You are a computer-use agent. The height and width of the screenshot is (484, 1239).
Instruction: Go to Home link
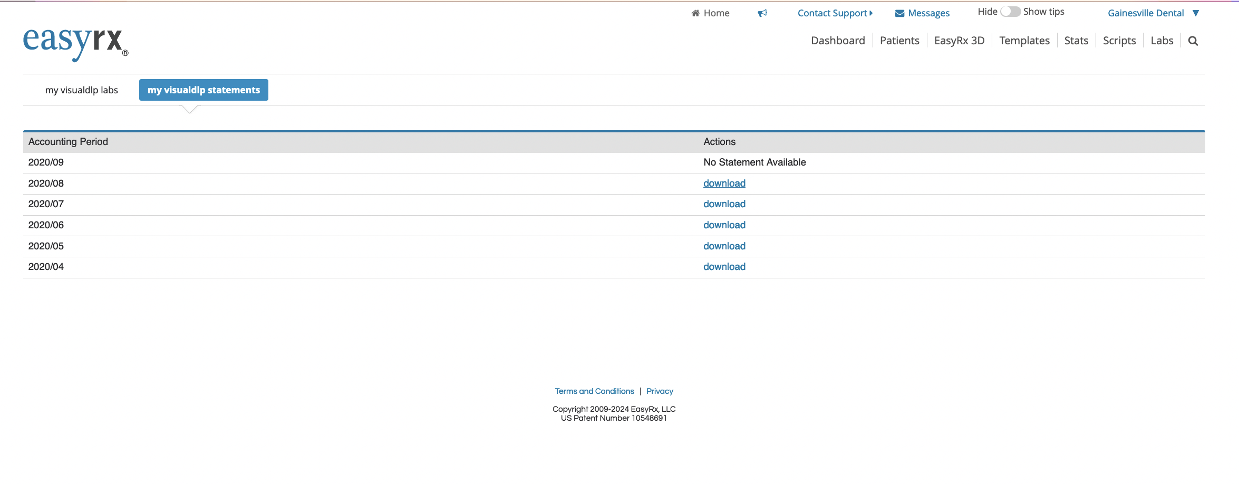710,13
